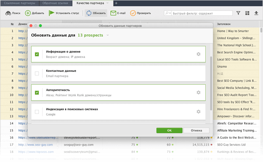Click the orange Проверить checkmark icon

pyautogui.click(x=133, y=13)
